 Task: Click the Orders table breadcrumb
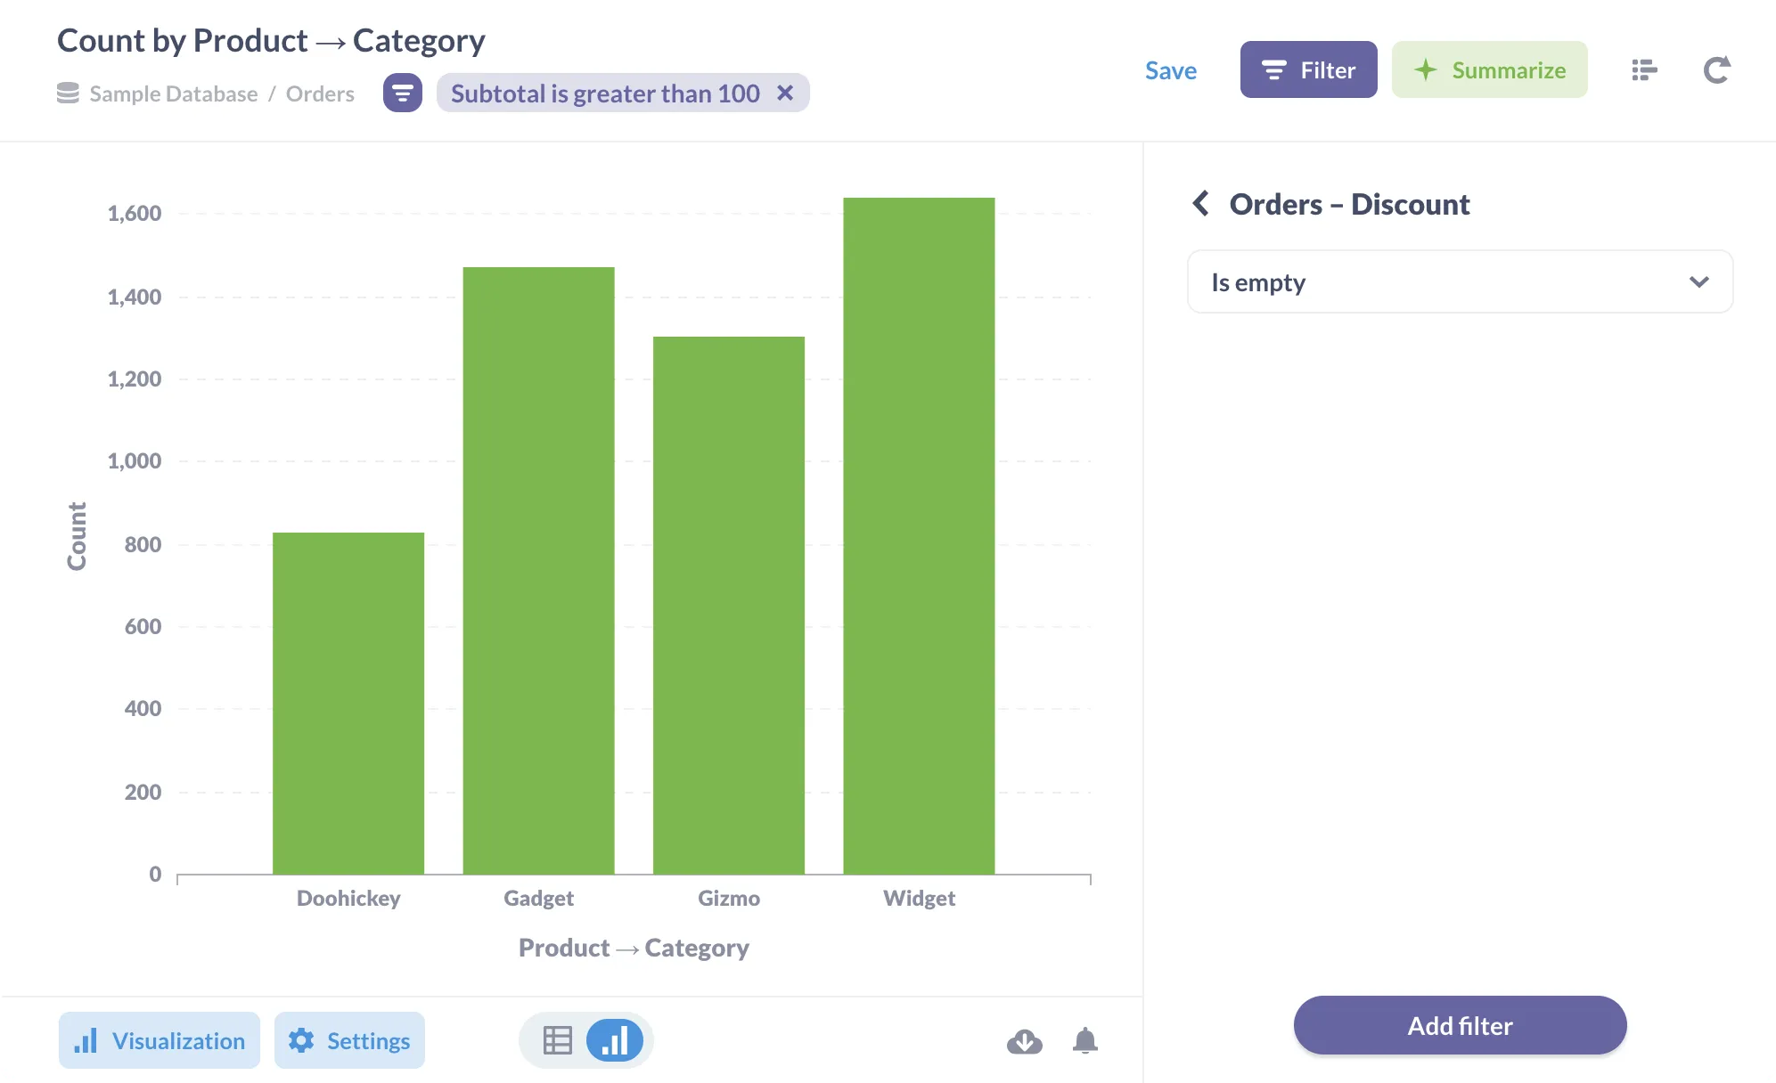(320, 94)
